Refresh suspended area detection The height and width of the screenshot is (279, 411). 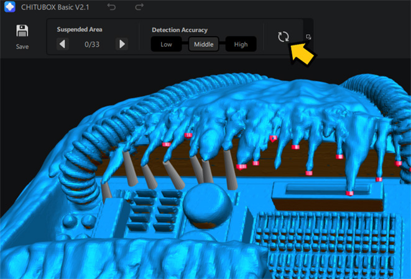284,37
